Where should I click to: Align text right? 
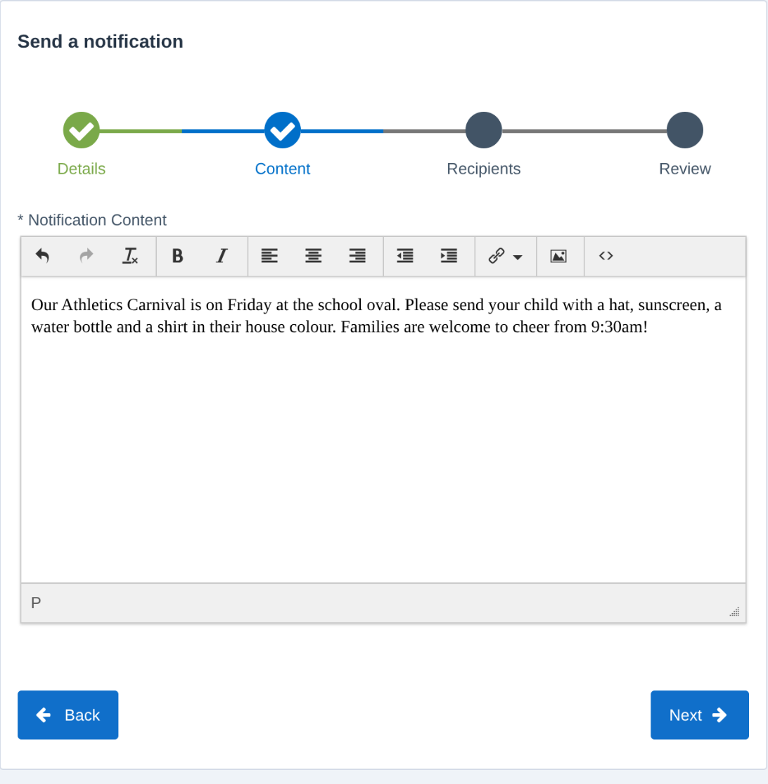(357, 256)
